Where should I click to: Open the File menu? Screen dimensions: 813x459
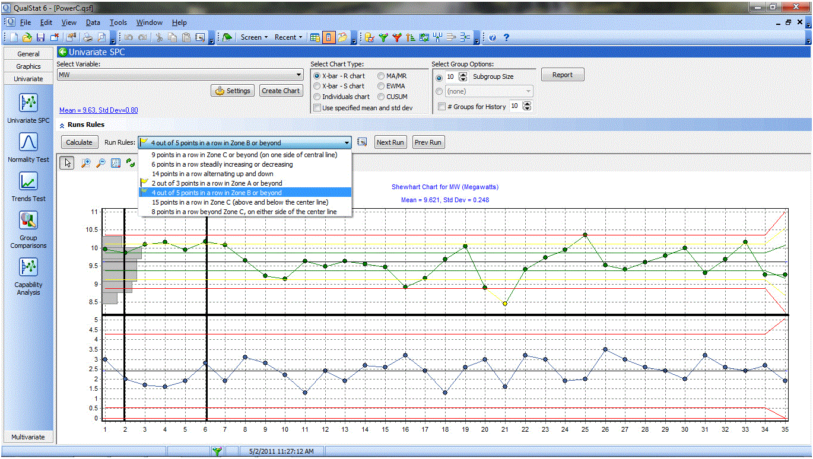(x=25, y=23)
